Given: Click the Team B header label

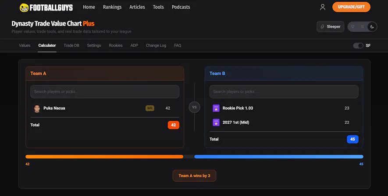Looking at the screenshot, I should point(217,73).
